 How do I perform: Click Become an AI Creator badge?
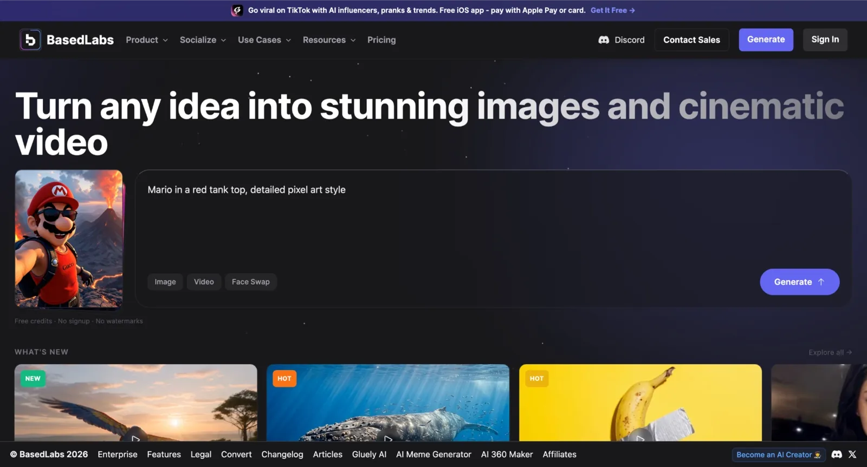pos(778,455)
